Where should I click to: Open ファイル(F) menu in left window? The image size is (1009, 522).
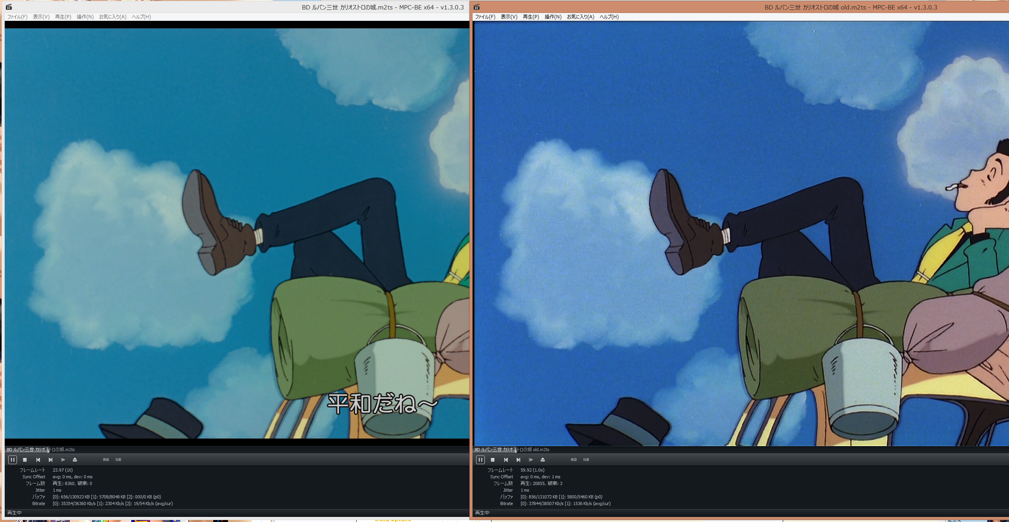(17, 17)
